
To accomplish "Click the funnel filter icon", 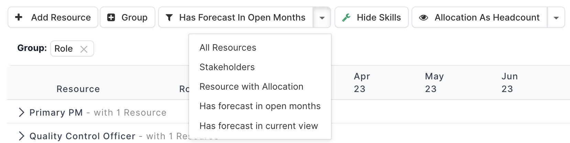I will pyautogui.click(x=169, y=17).
